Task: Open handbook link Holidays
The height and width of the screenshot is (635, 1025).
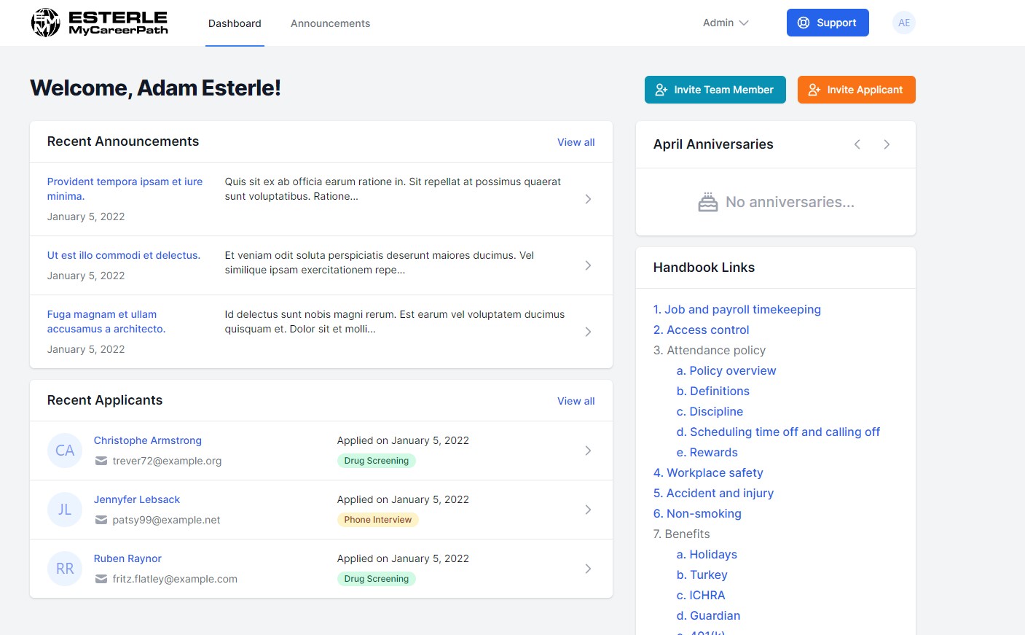Action: [x=707, y=554]
